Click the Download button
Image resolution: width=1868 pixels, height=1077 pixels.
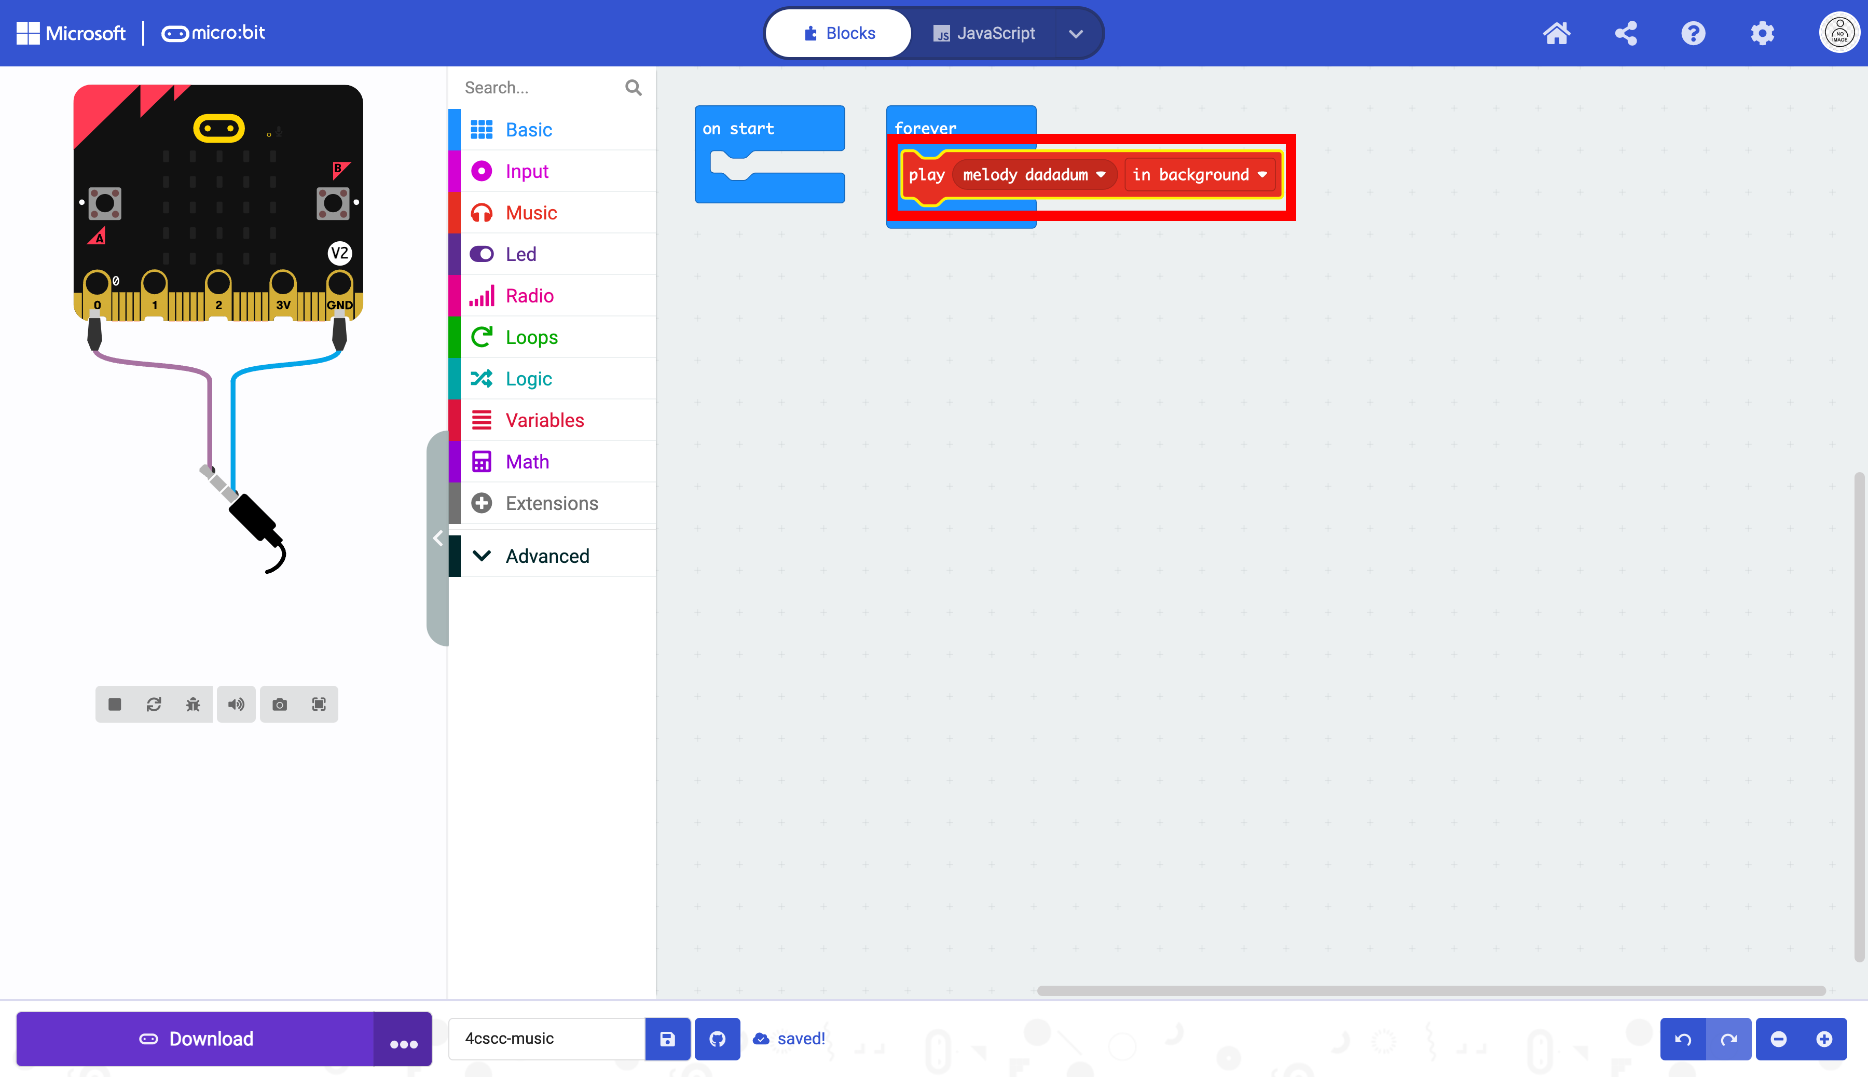point(195,1039)
